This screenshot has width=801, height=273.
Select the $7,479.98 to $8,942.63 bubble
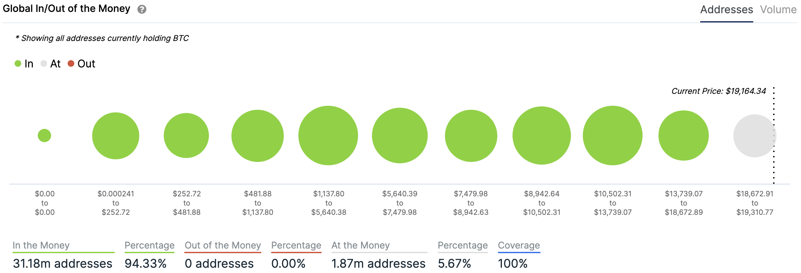(471, 136)
